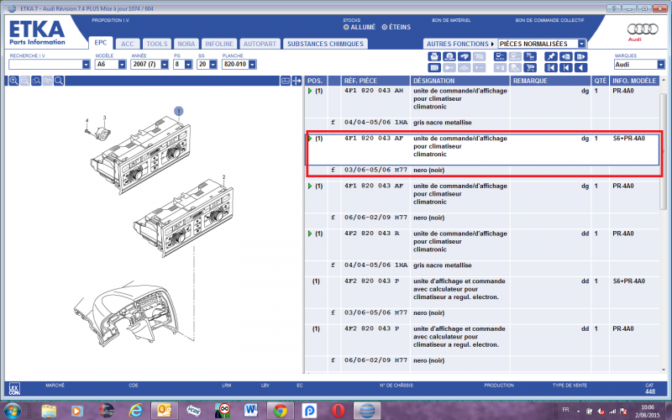Viewport: 672px width, 420px height.
Task: Click callout number 1 on the illustration
Action: pos(179,112)
